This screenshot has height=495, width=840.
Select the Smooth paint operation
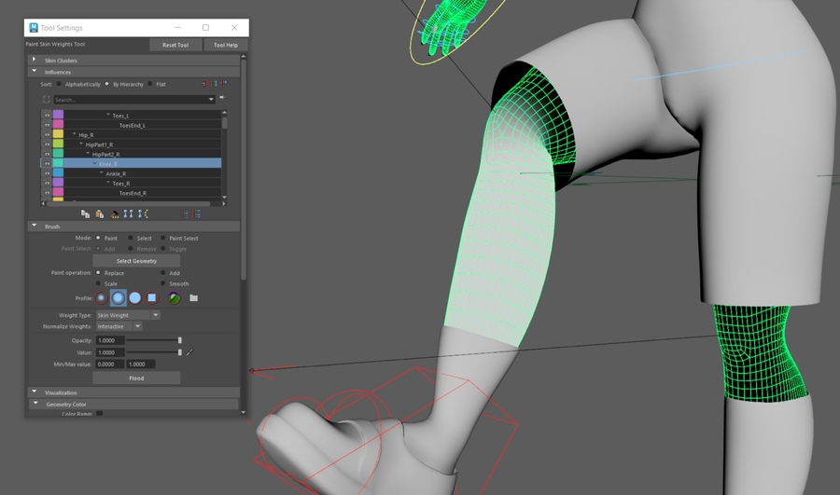tap(163, 283)
